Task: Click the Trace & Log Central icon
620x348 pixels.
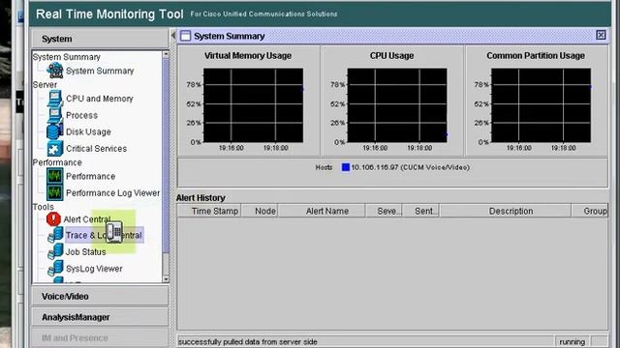Action: click(x=55, y=235)
